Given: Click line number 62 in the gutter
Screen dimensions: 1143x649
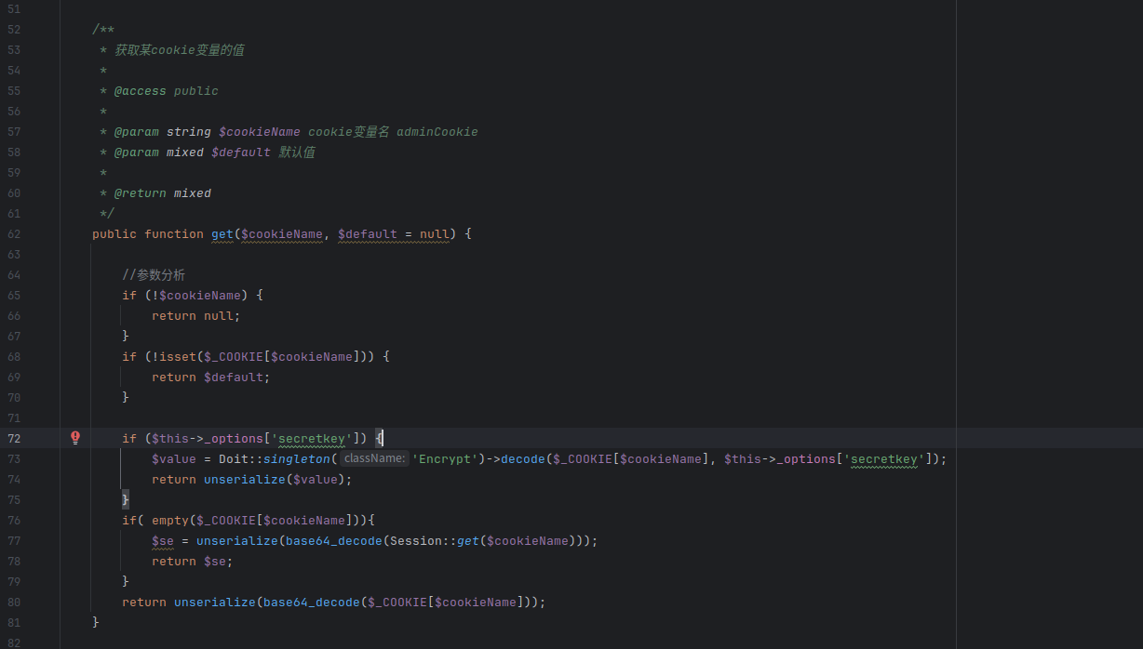Looking at the screenshot, I should click(x=13, y=233).
